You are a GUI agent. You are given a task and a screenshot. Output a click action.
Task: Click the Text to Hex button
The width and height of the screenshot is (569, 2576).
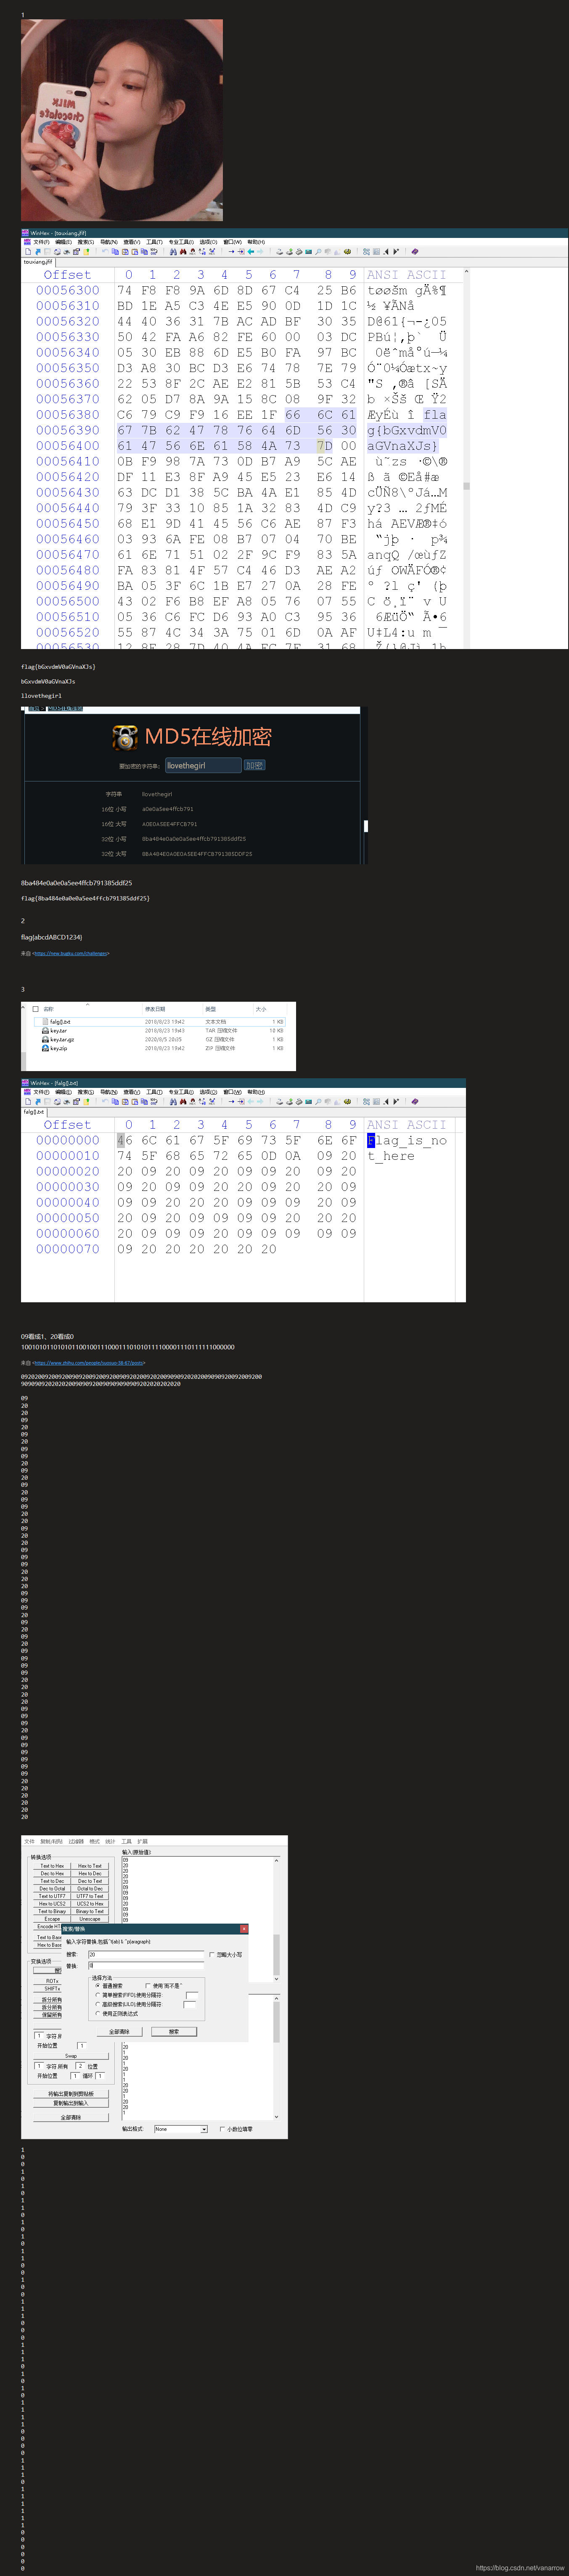[52, 1866]
